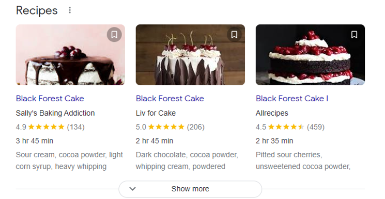Open Liv for Cake Black Forest Cake link

tap(170, 99)
